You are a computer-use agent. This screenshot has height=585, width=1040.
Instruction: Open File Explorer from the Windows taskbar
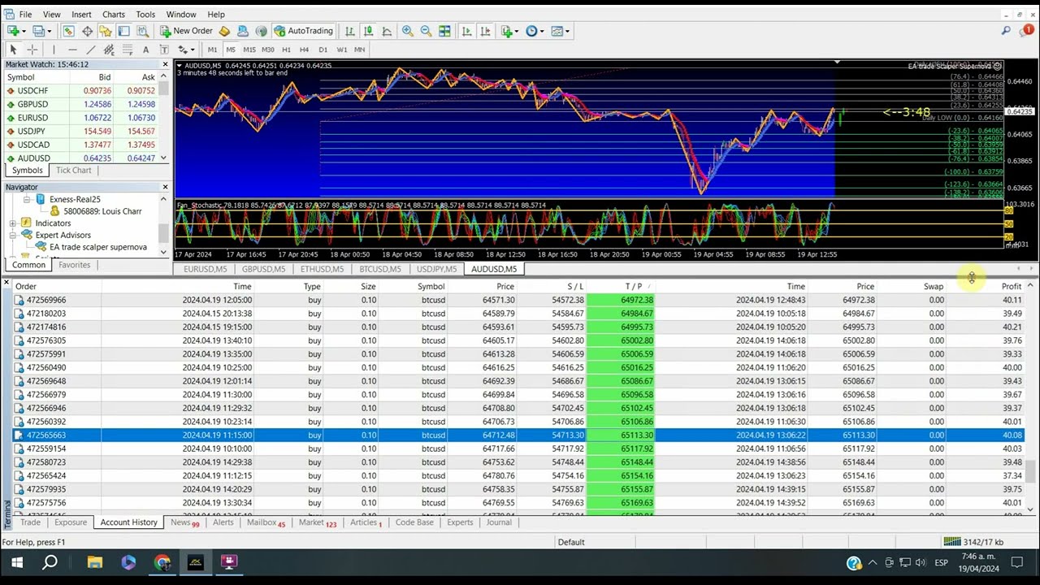95,562
